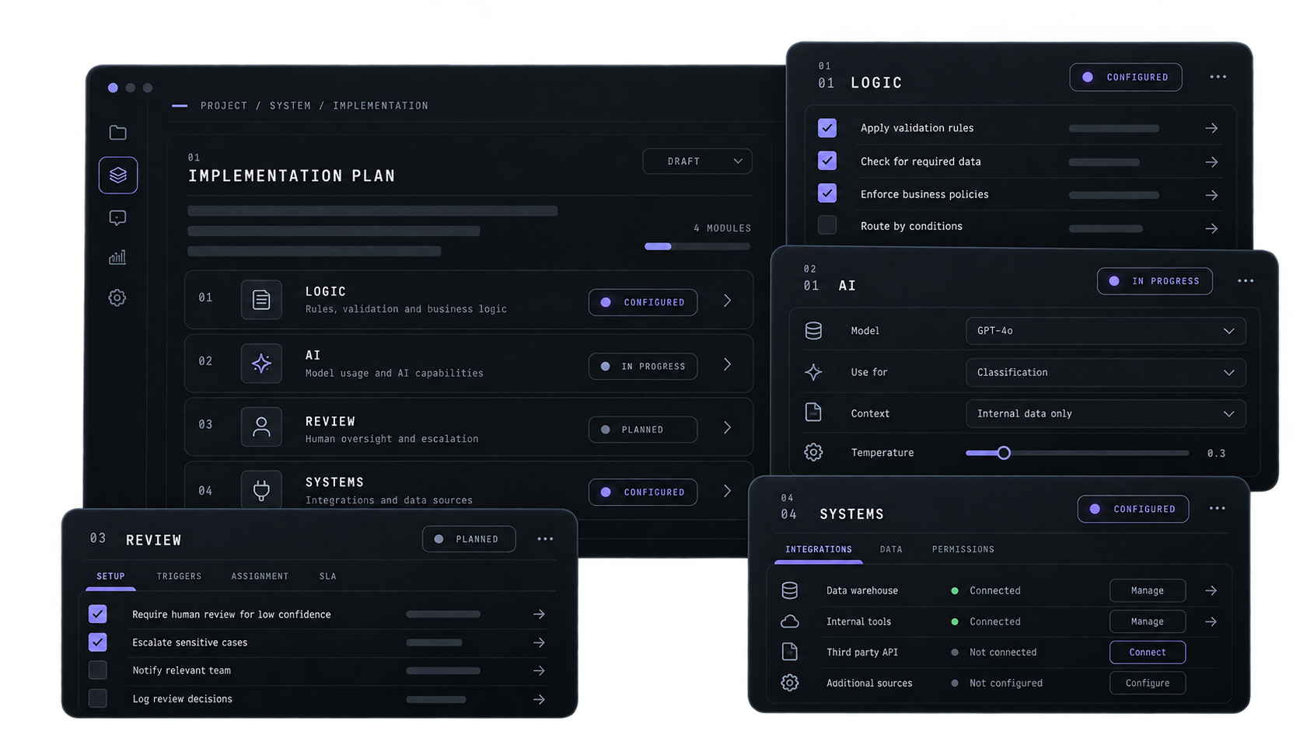Select the layers icon in the sidebar
Image resolution: width=1300 pixels, height=731 pixels.
(118, 175)
